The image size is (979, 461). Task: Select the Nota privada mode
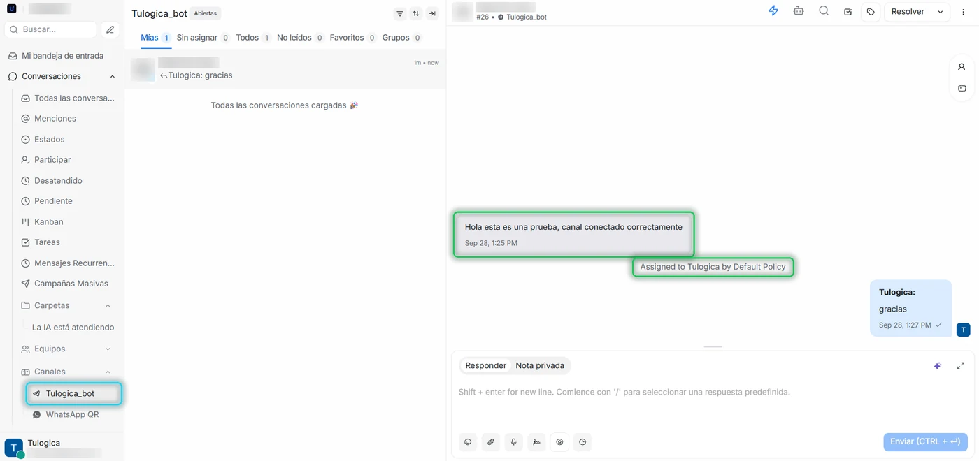(540, 366)
